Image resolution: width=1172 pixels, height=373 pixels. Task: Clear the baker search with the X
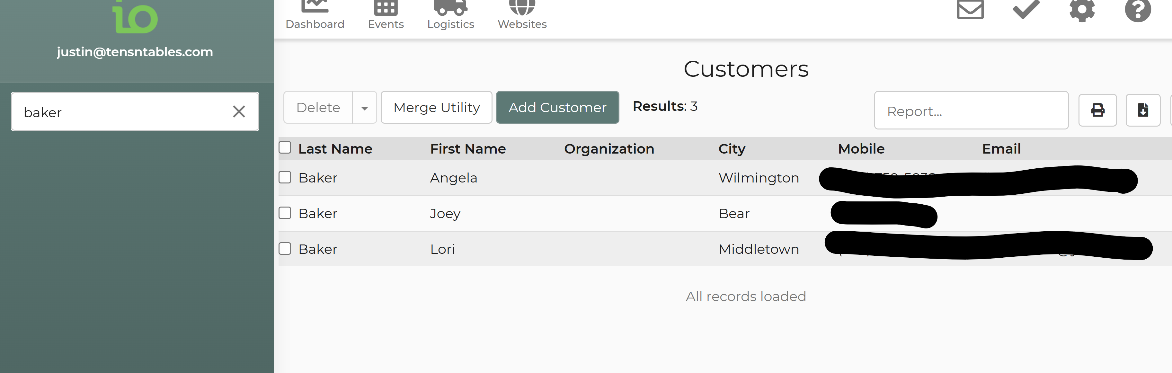(239, 111)
